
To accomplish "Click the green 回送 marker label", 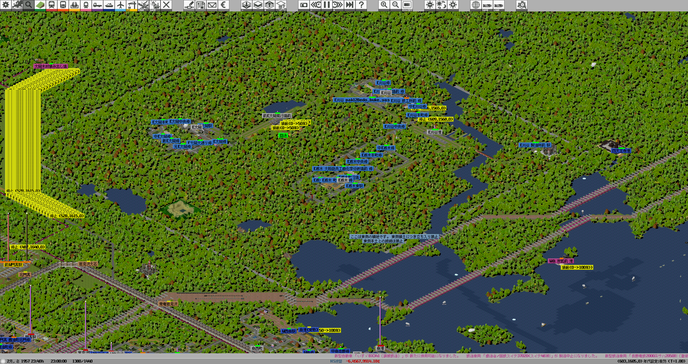I will point(283,136).
